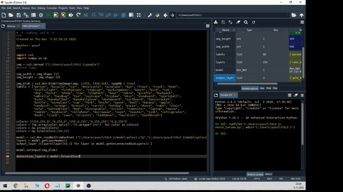Change to the parent directory

pyautogui.click(x=301, y=15)
